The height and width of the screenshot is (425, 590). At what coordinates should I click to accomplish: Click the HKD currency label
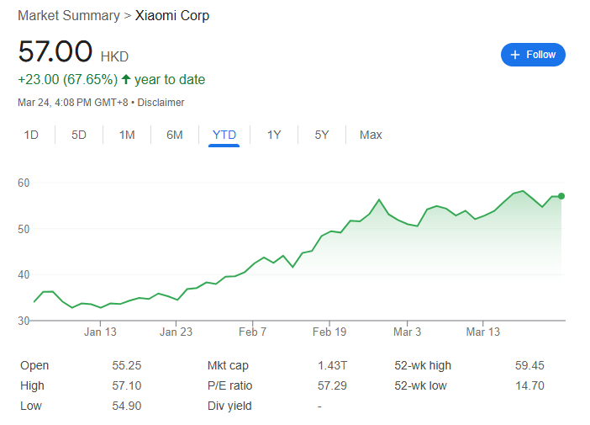114,57
